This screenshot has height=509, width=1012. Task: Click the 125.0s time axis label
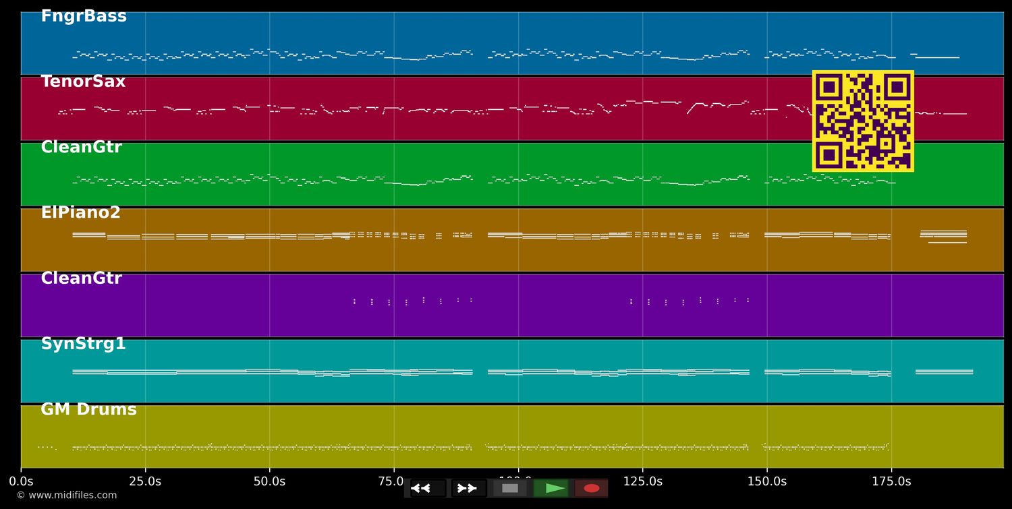click(642, 481)
